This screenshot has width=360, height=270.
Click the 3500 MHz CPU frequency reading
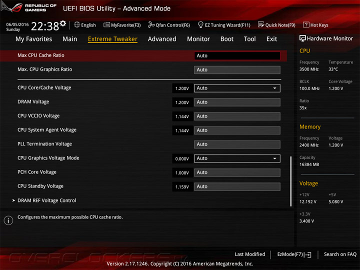coord(309,69)
